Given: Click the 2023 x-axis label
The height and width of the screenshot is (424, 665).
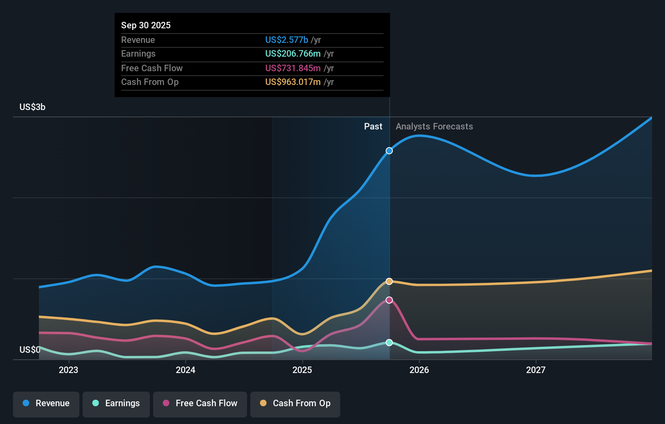Looking at the screenshot, I should (68, 370).
